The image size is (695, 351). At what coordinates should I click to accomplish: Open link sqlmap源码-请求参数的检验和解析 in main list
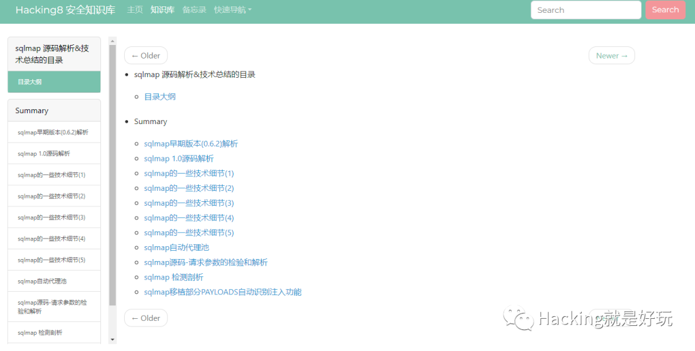(x=206, y=262)
